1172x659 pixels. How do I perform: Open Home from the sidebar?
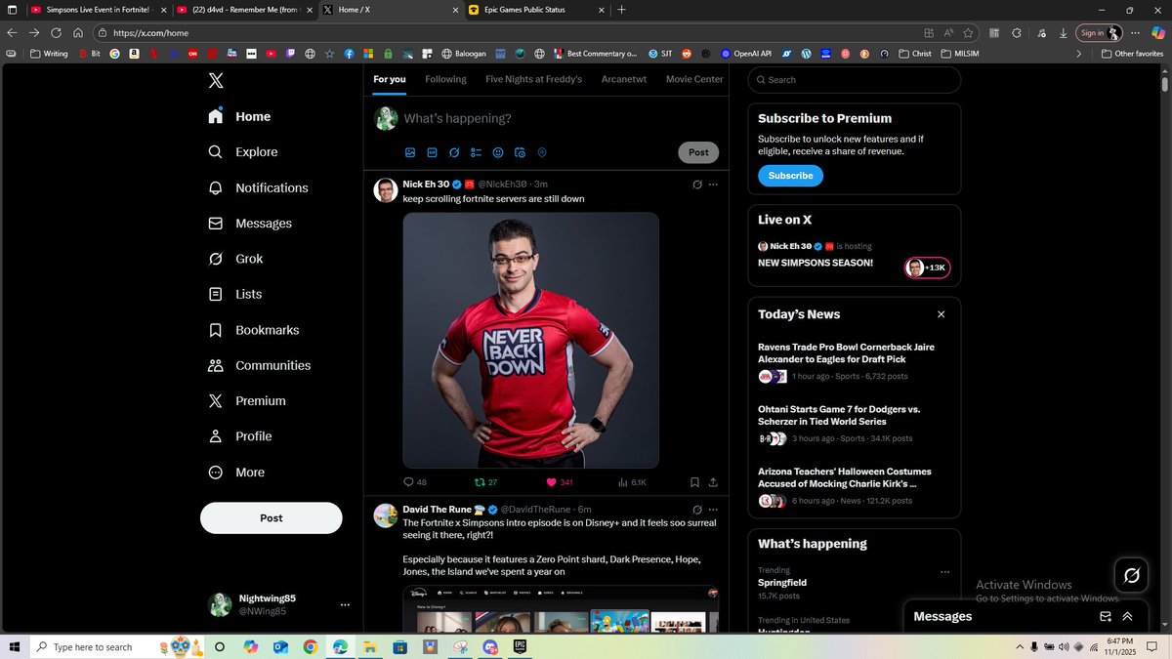(x=239, y=116)
